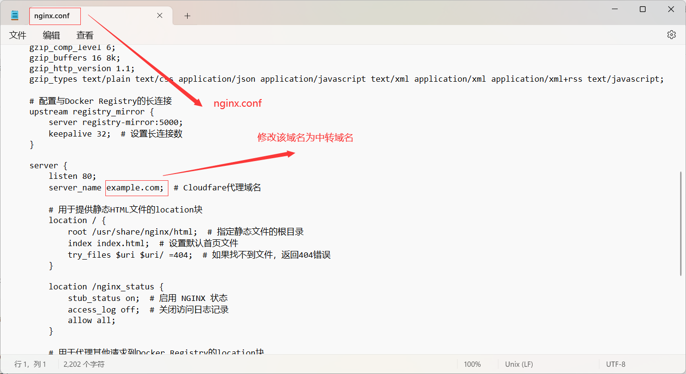Click 'location /nginx_status {' line

(106, 287)
